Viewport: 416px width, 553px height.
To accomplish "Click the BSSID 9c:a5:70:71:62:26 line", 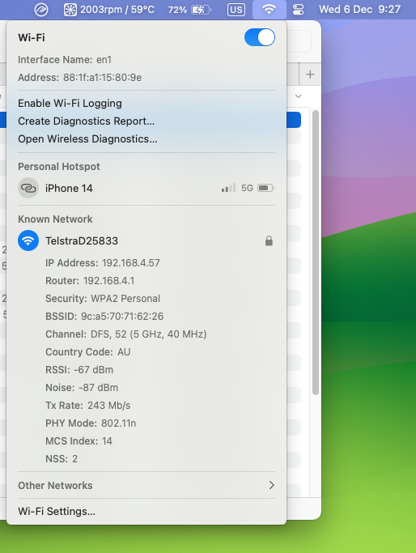I will 104,317.
